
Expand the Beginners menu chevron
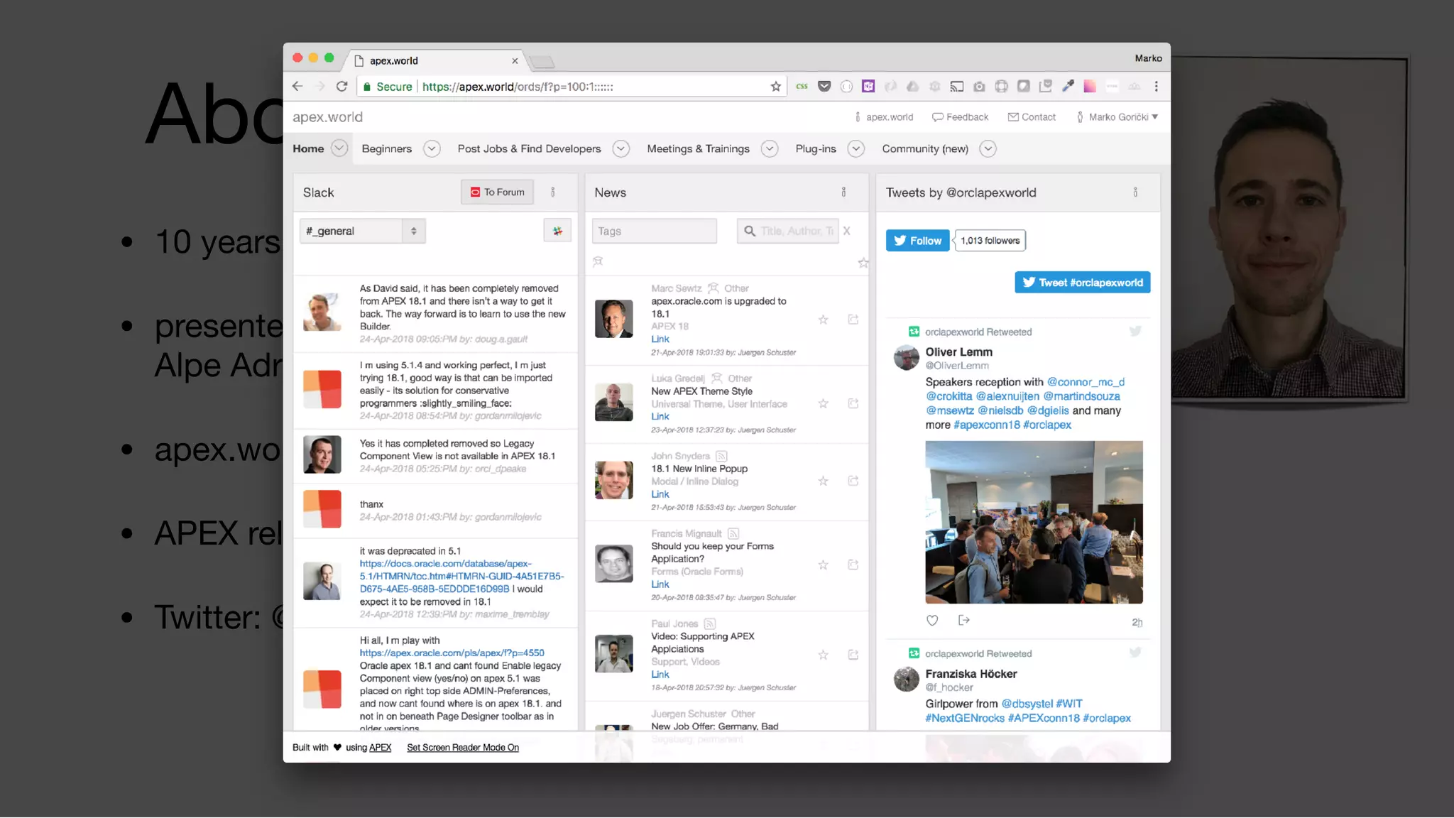coord(432,149)
